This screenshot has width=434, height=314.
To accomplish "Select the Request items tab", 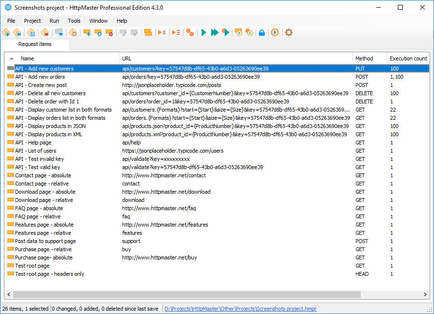I will [x=35, y=44].
